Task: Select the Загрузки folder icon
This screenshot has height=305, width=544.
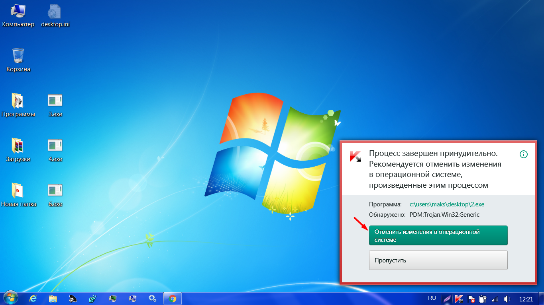Action: [18, 150]
